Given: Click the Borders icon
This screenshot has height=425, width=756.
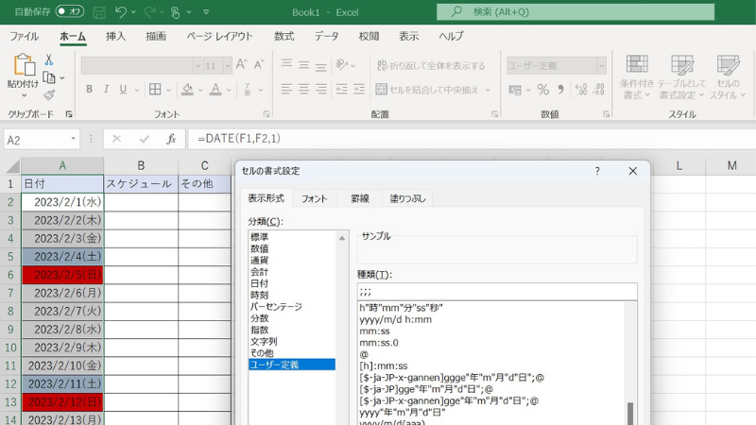Looking at the screenshot, I should (155, 89).
